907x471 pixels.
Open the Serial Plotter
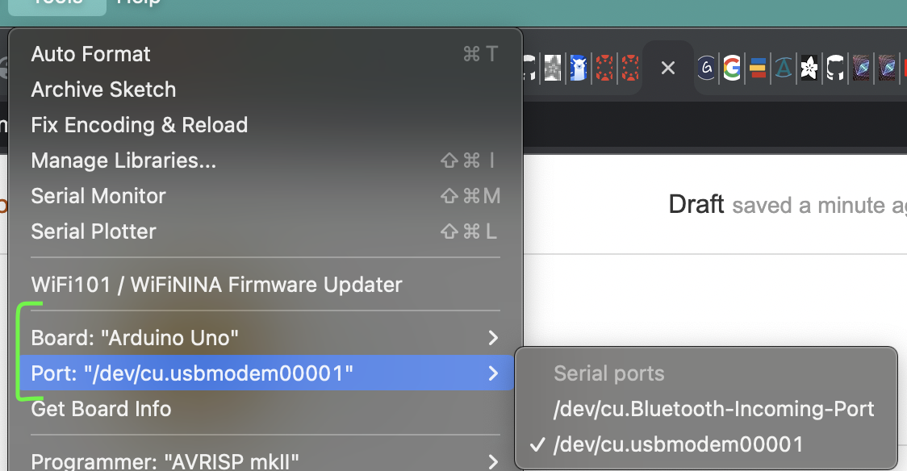[x=94, y=231]
